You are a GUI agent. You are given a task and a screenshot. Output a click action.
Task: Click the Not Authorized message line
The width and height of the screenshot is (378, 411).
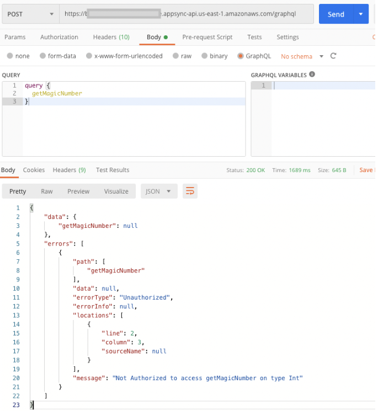point(188,378)
